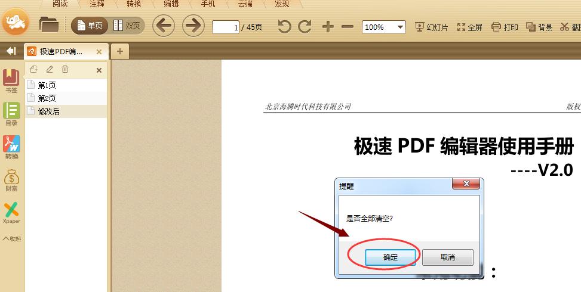Open a file with the folder icon
Image resolution: width=581 pixels, height=292 pixels.
(49, 25)
